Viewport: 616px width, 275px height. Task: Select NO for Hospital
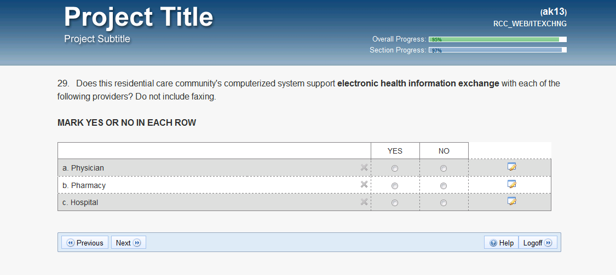[444, 203]
